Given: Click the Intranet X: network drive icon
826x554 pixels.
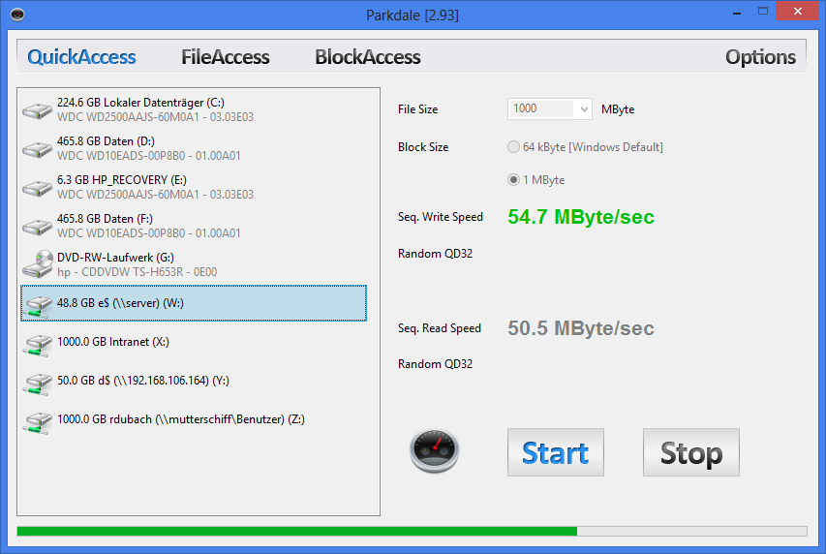Looking at the screenshot, I should pyautogui.click(x=37, y=345).
